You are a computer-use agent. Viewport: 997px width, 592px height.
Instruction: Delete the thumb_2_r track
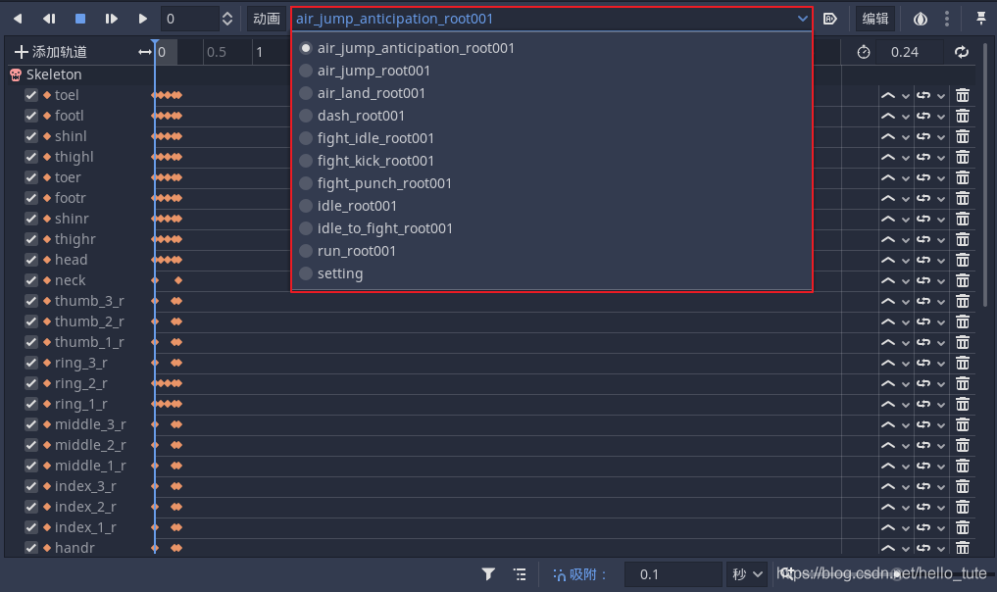click(x=963, y=321)
